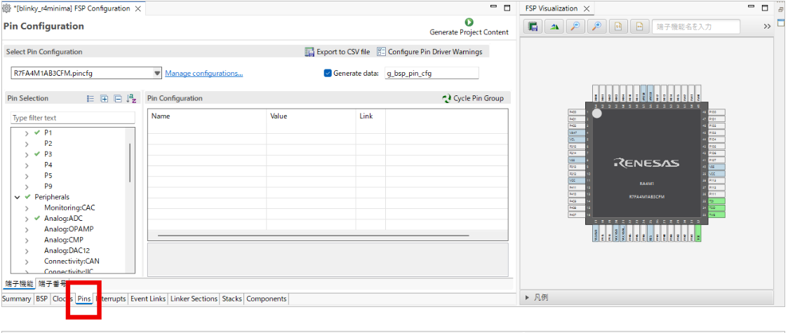Click the rotate/flip view icon in FSP Visualization
The width and height of the screenshot is (788, 333).
pyautogui.click(x=554, y=27)
